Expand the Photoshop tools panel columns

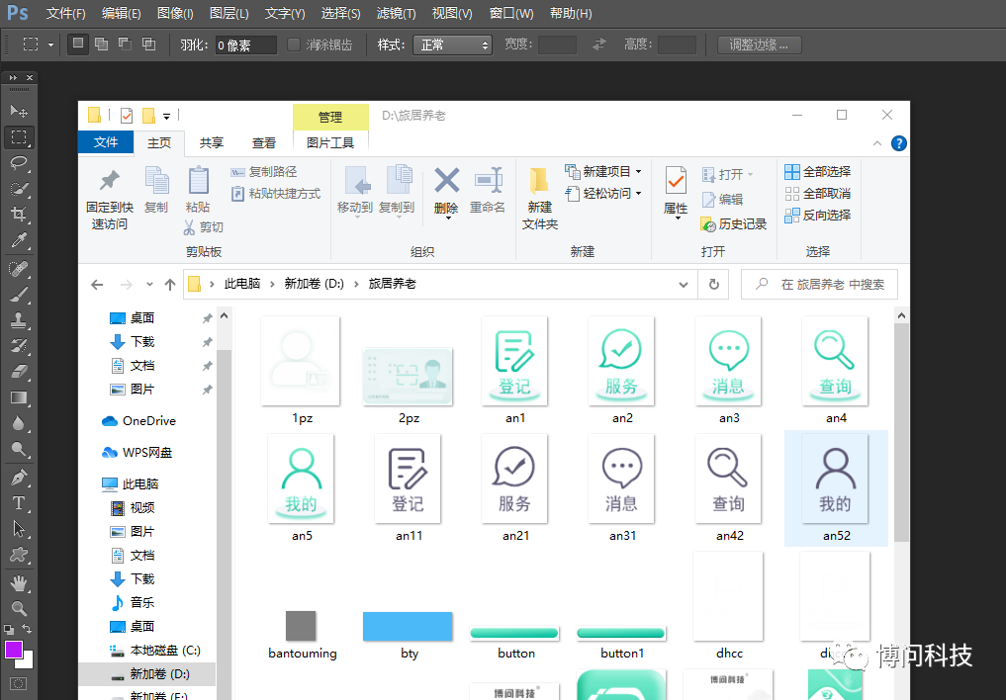tap(12, 77)
